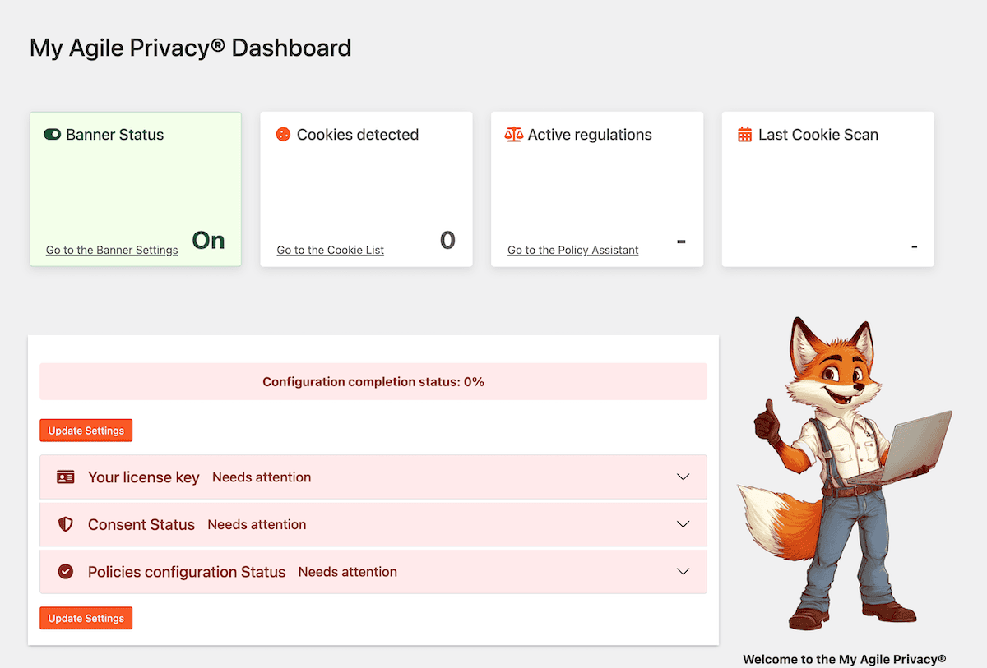987x668 pixels.
Task: Click the 'Welcome to the My Agile Privacy®' text
Action: (845, 659)
